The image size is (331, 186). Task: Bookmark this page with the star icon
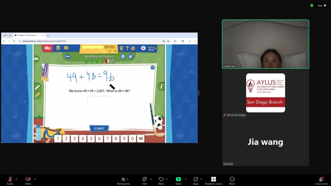(168, 41)
